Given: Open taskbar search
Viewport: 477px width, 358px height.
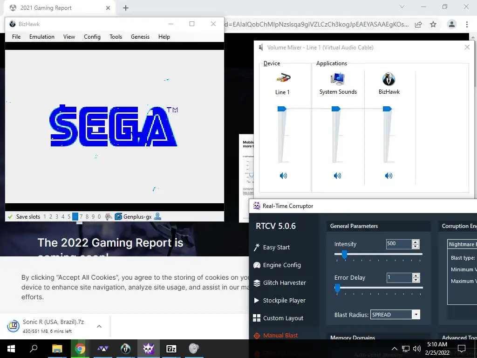Looking at the screenshot, I should click(x=34, y=349).
